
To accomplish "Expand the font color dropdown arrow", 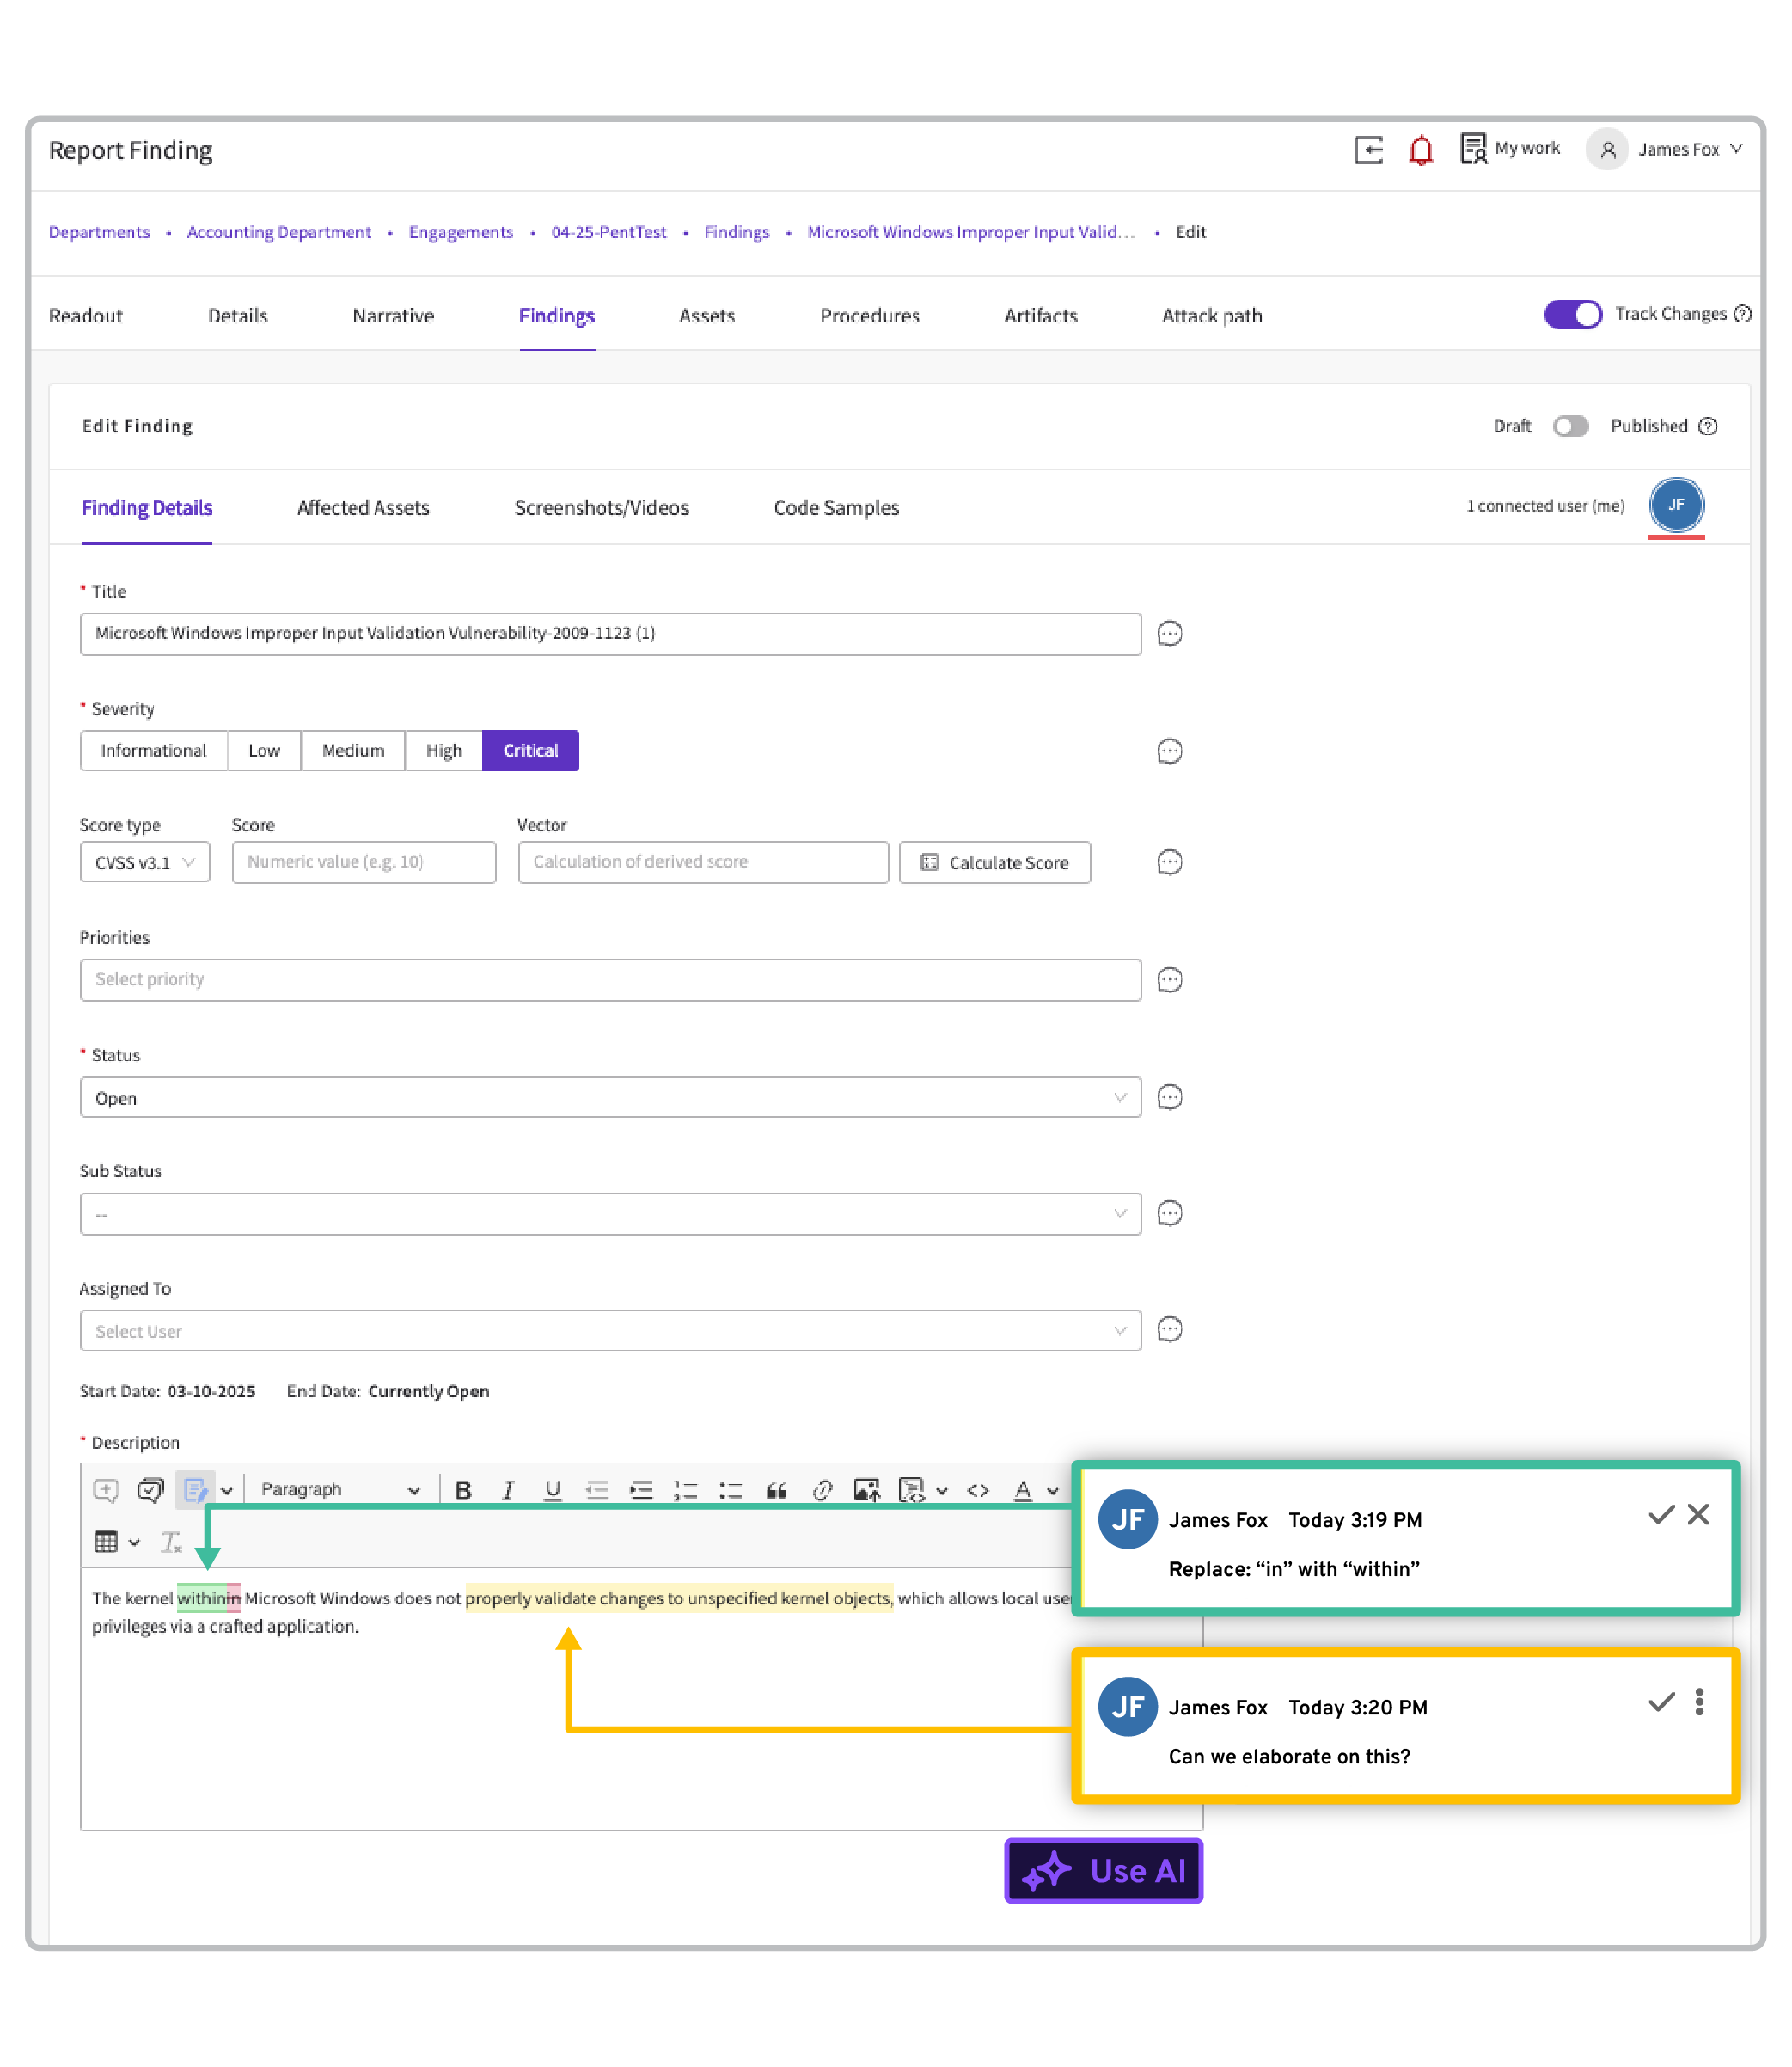I will point(1052,1491).
